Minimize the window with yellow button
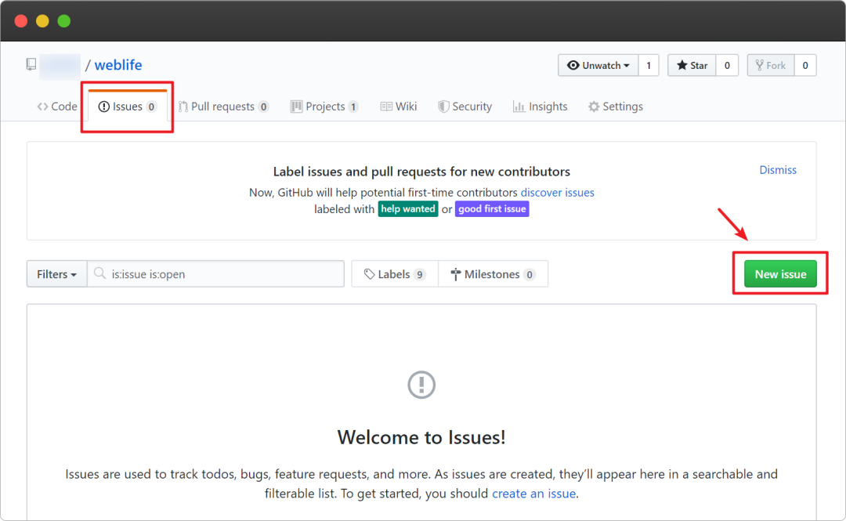Screen dimensions: 846x521 coord(42,21)
